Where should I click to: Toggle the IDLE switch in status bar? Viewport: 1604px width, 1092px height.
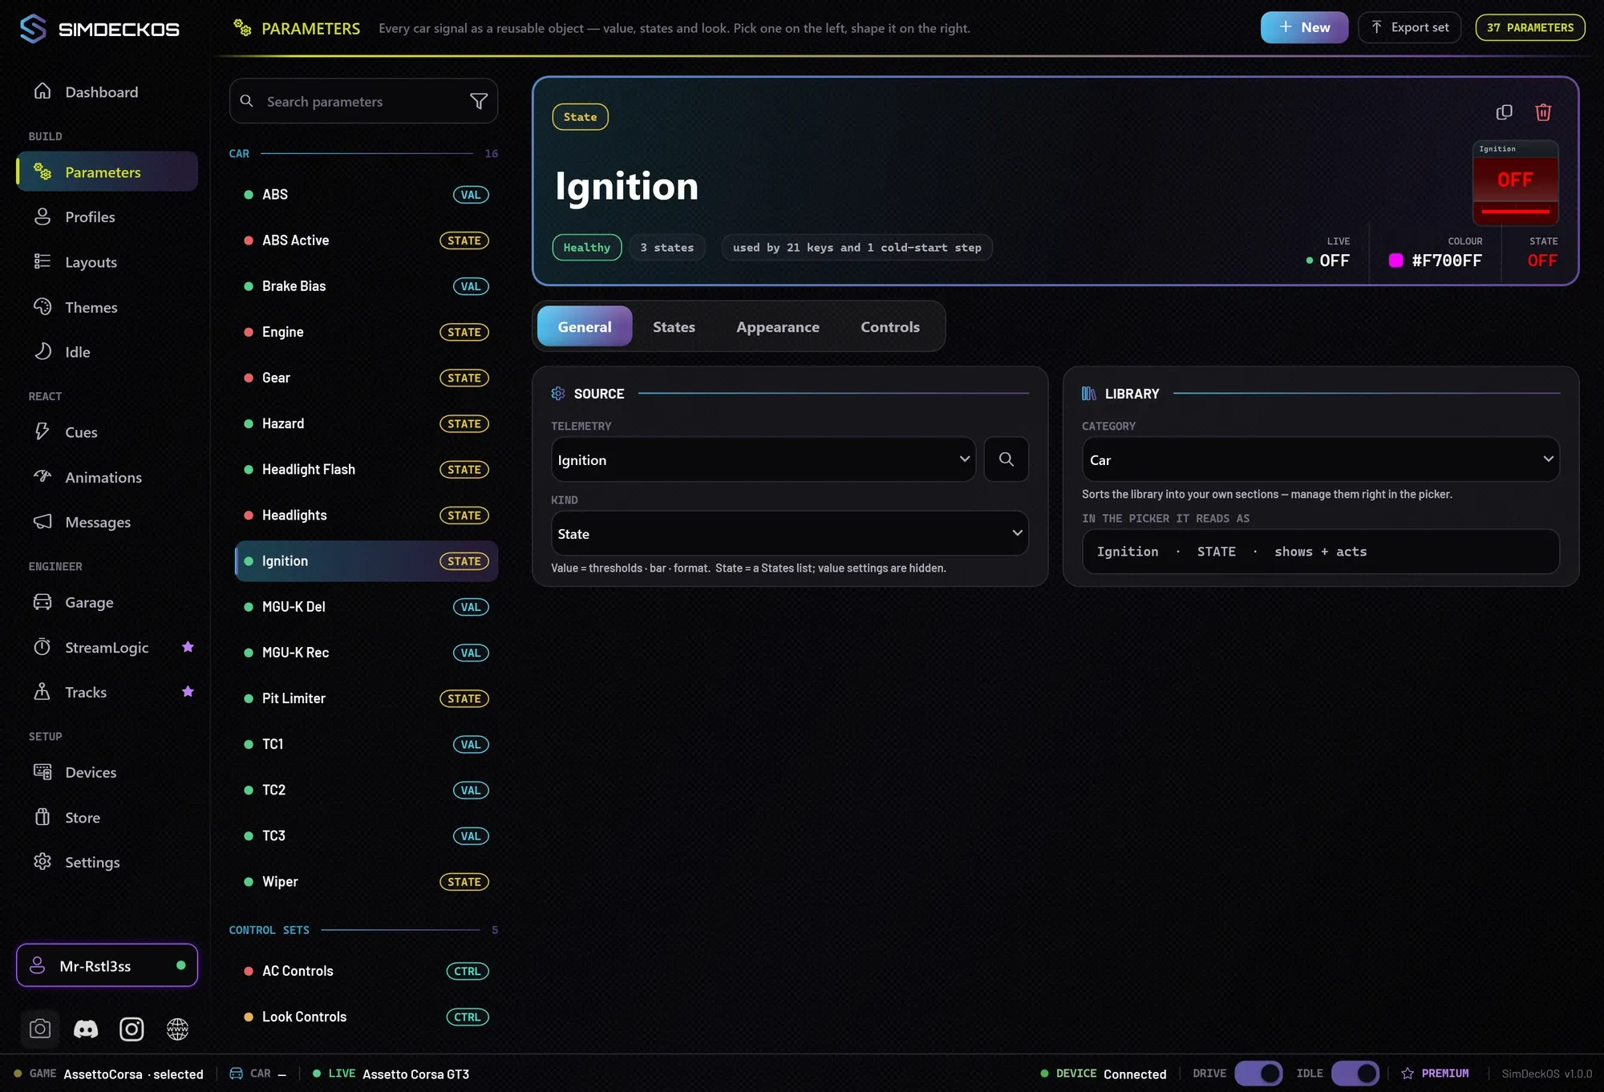pyautogui.click(x=1355, y=1073)
